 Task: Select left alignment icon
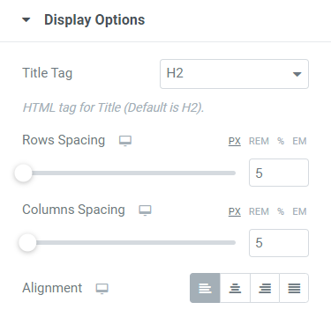(x=205, y=288)
